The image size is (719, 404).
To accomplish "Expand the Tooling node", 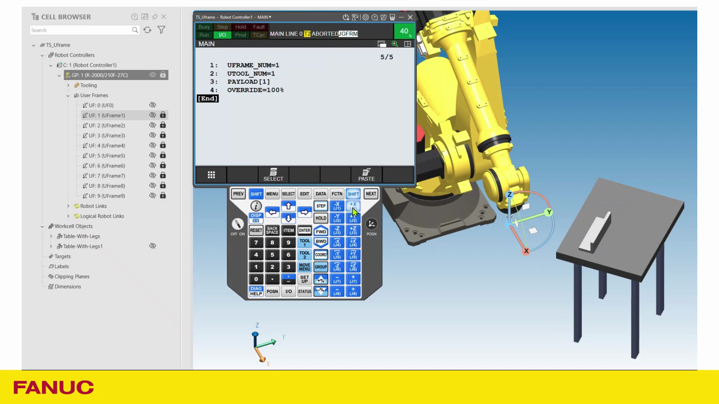I will pos(68,85).
